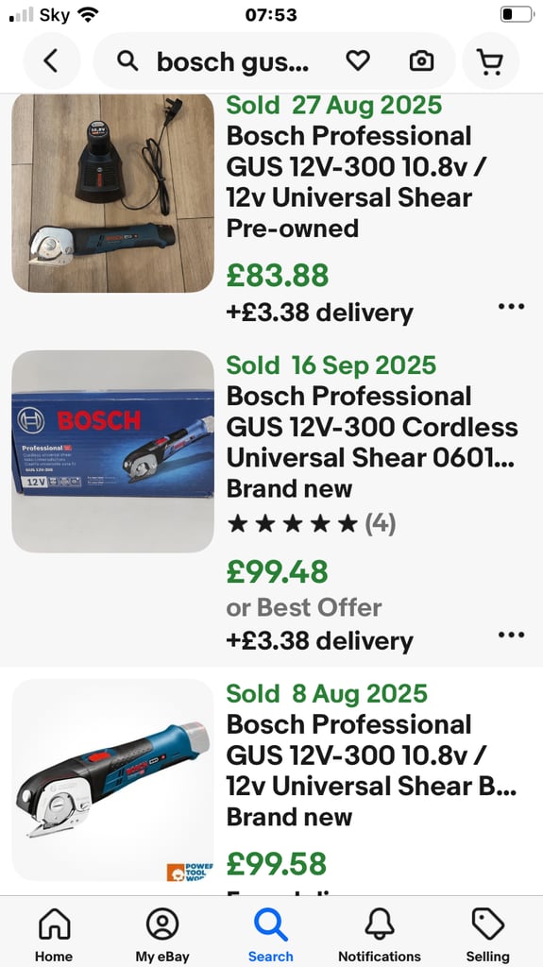Switch to Selling tab
The image size is (543, 967).
point(488,934)
